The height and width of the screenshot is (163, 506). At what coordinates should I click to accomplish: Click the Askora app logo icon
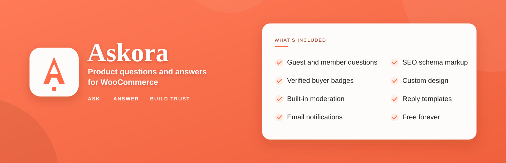[x=54, y=72]
